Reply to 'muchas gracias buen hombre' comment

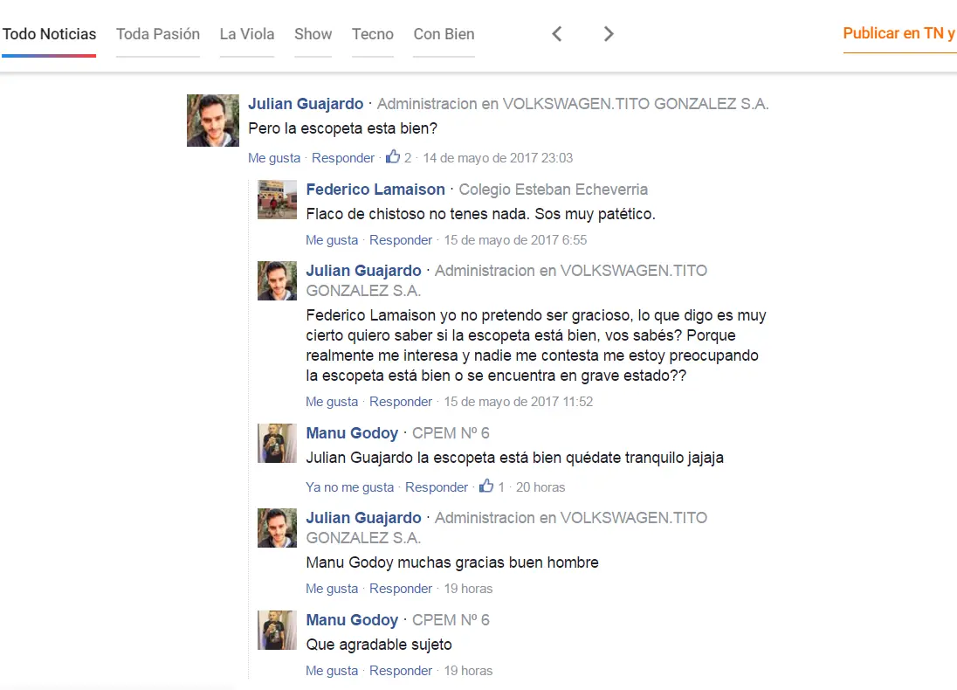click(x=401, y=589)
